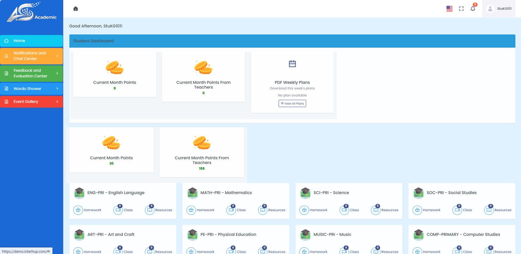Image resolution: width=521 pixels, height=254 pixels.
Task: Open English Language Resources icon
Action: click(149, 210)
